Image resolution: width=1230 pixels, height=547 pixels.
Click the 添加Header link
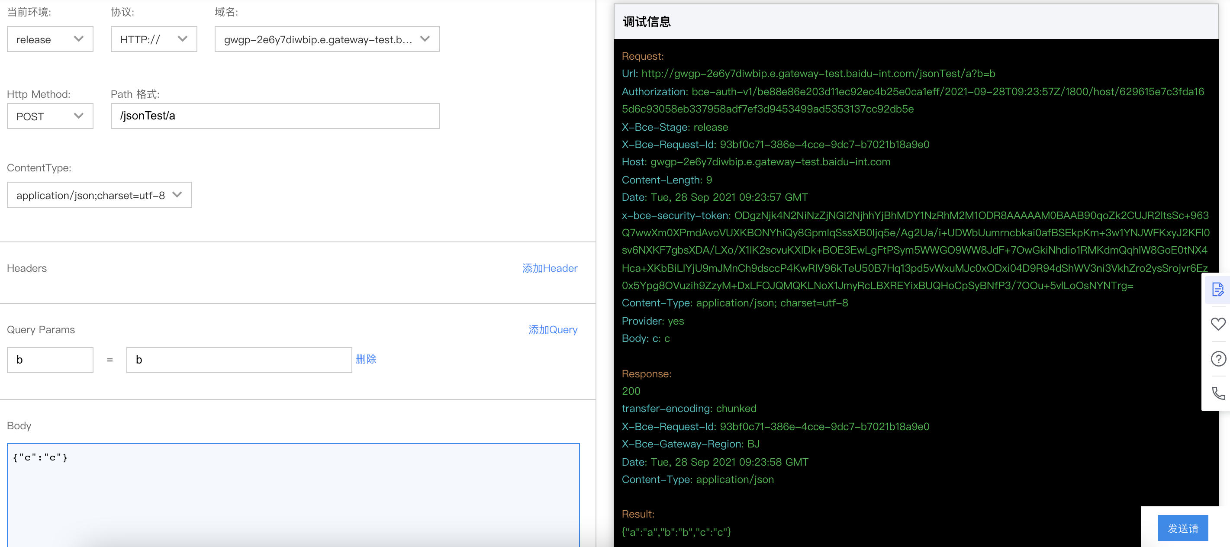click(550, 268)
